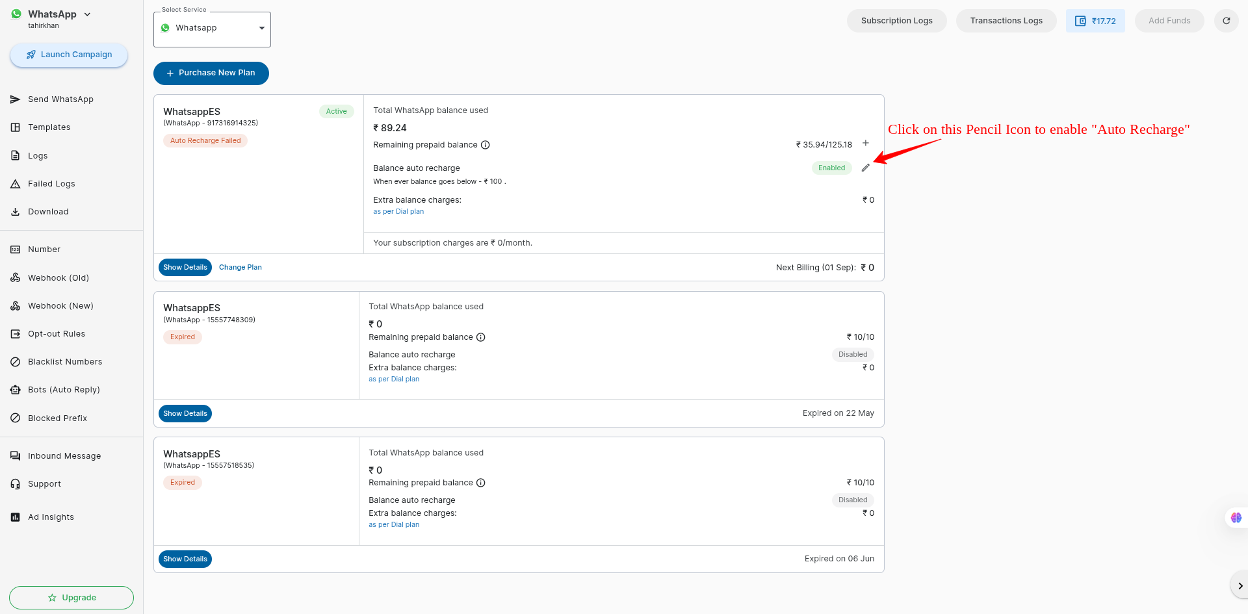Viewport: 1248px width, 614px height.
Task: Click the '₹ 35.94/125.18' balance value
Action: coord(824,145)
